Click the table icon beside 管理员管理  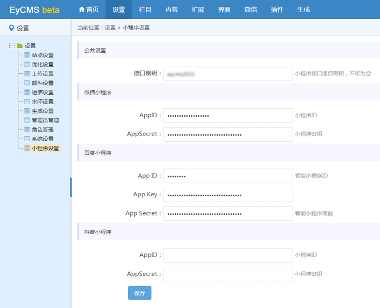point(27,120)
